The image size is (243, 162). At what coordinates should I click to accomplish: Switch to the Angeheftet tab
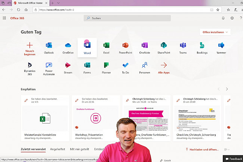point(58,149)
